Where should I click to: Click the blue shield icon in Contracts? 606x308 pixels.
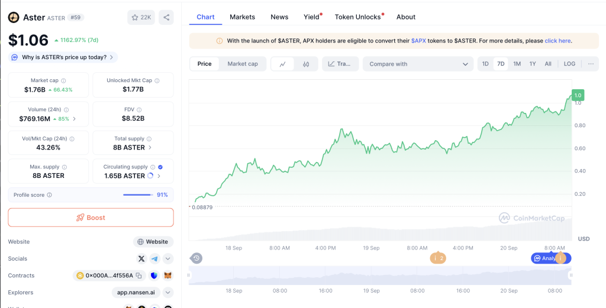(x=154, y=275)
